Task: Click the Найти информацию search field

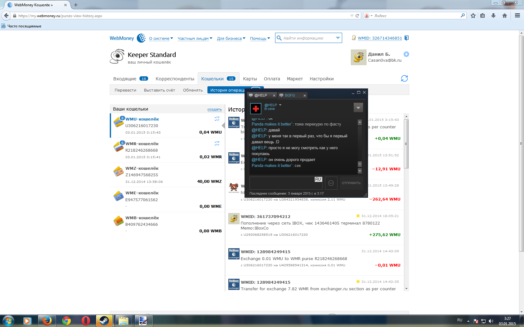Action: click(308, 38)
